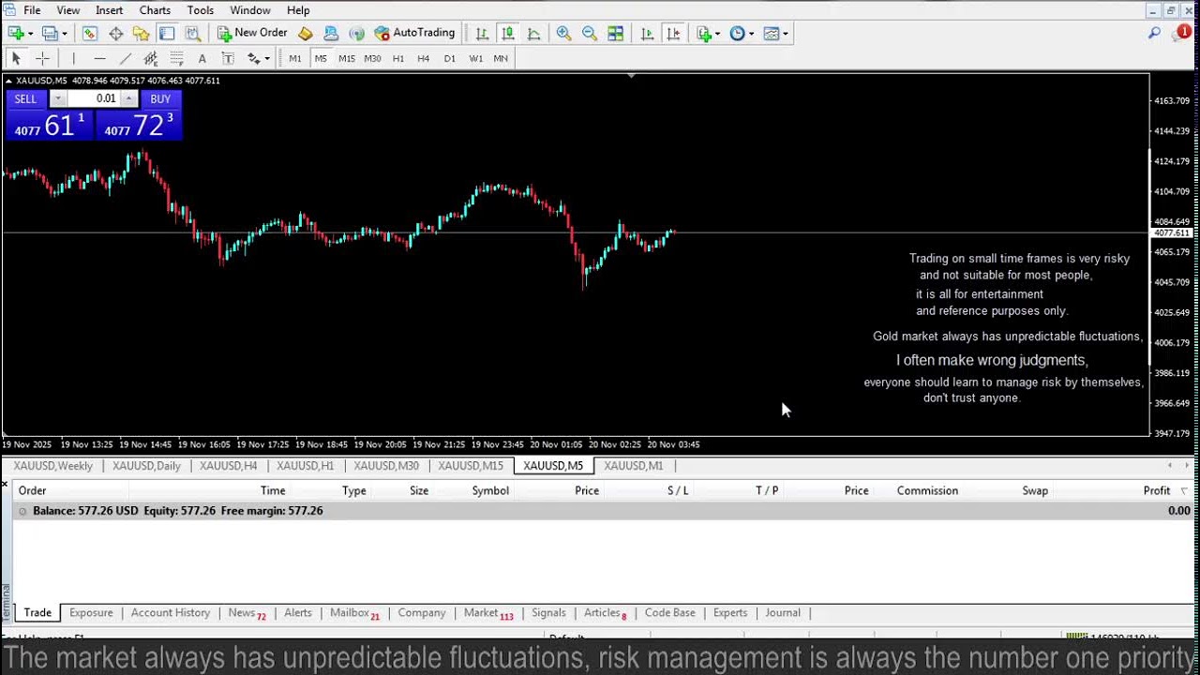The width and height of the screenshot is (1200, 675).
Task: Open the Signals radio-wave icon
Action: tap(356, 33)
